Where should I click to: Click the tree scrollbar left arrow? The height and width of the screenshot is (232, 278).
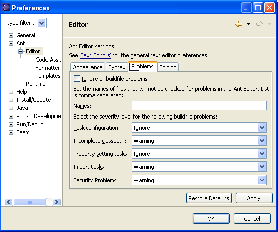click(9, 202)
